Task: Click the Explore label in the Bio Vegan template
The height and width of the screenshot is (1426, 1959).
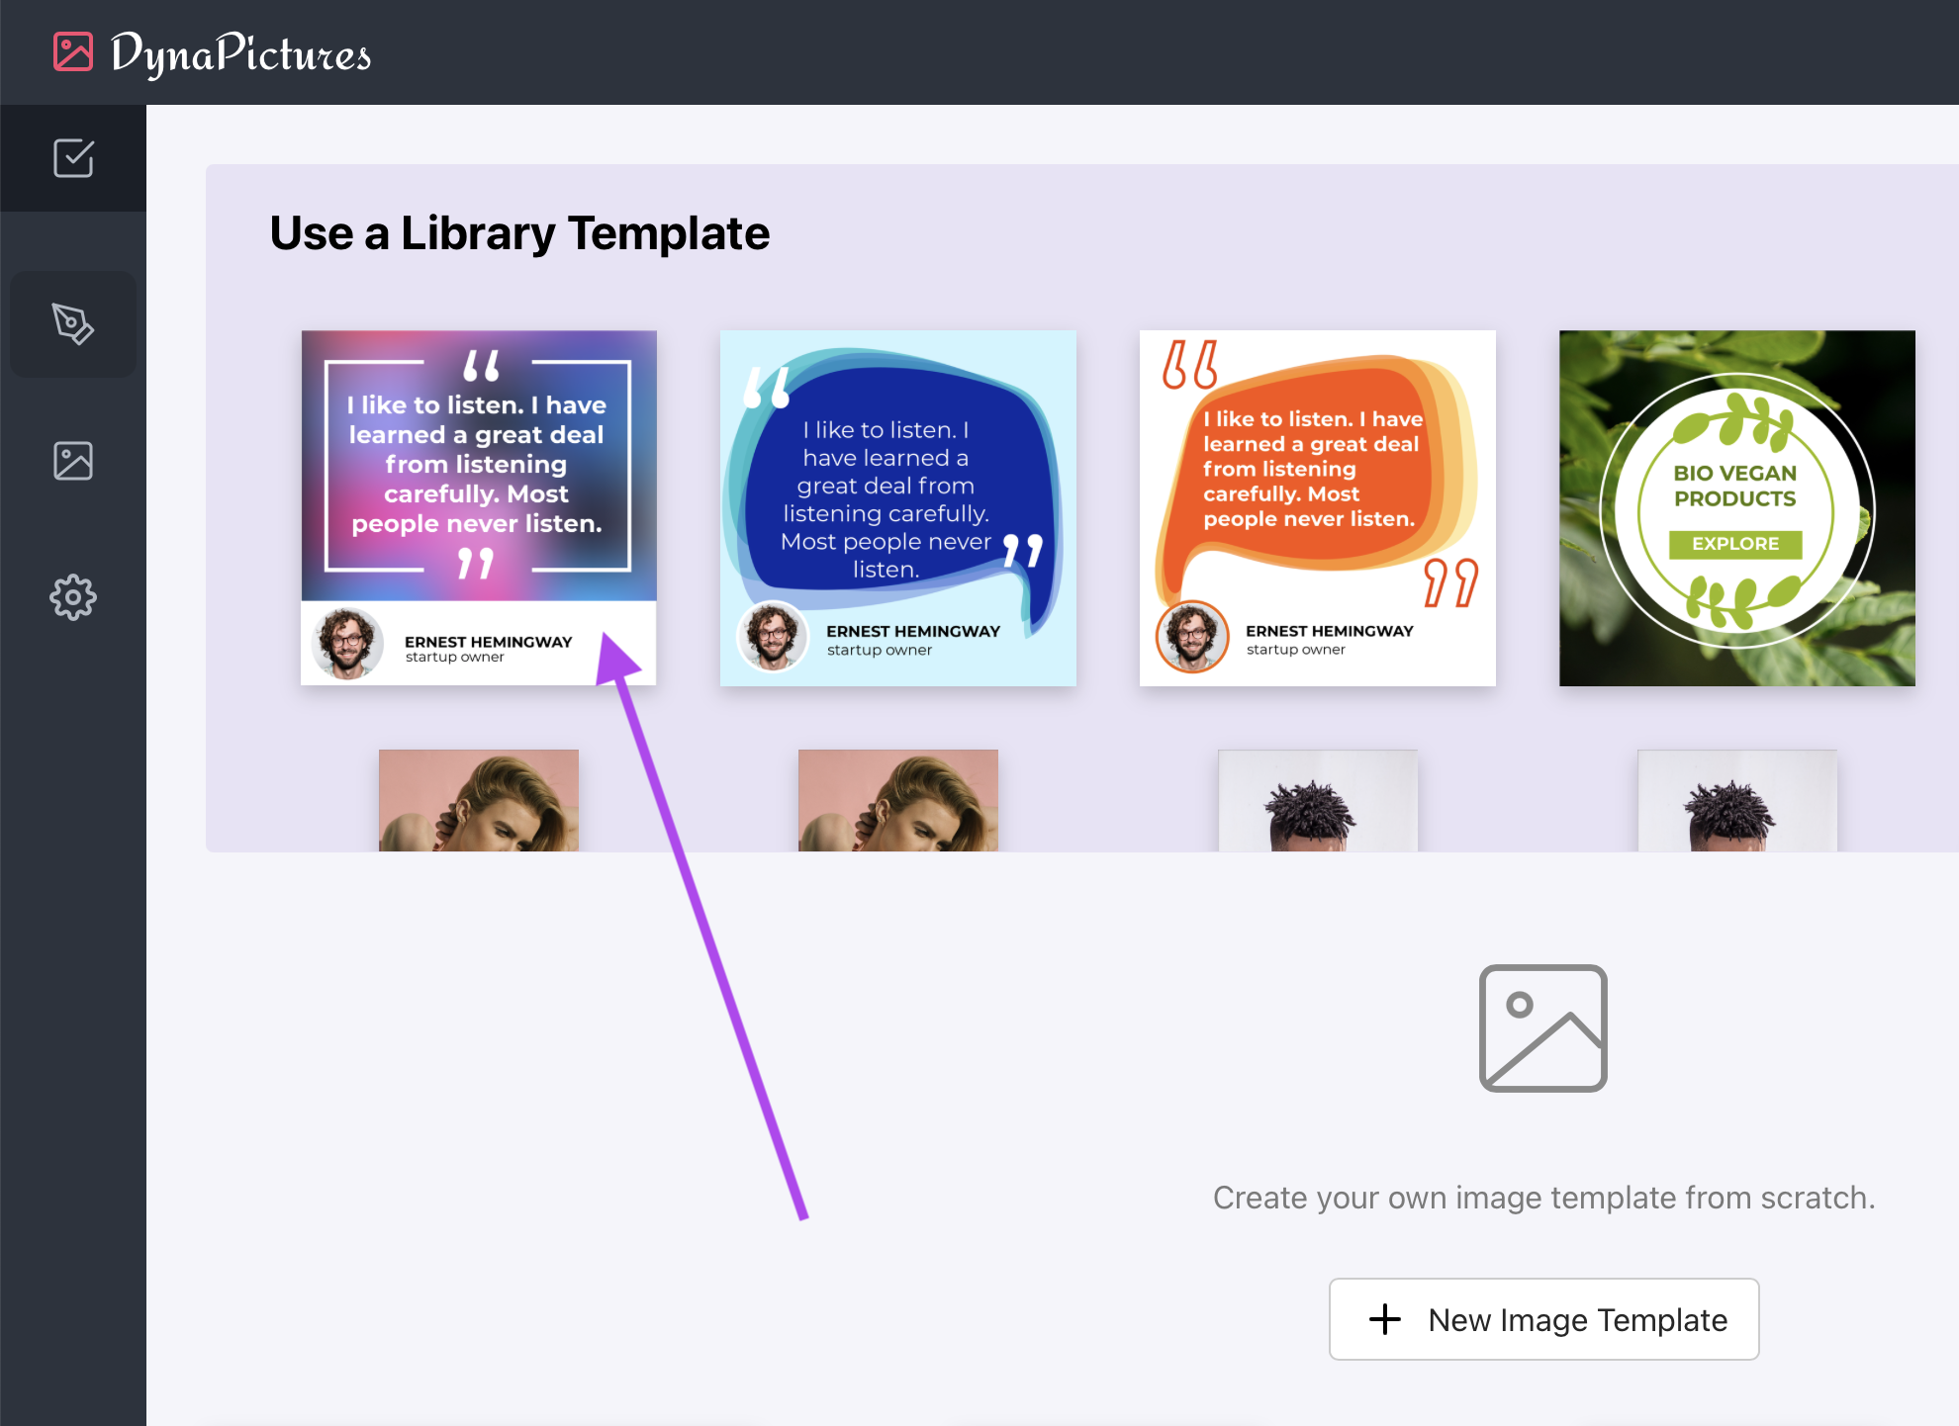Action: [1734, 543]
